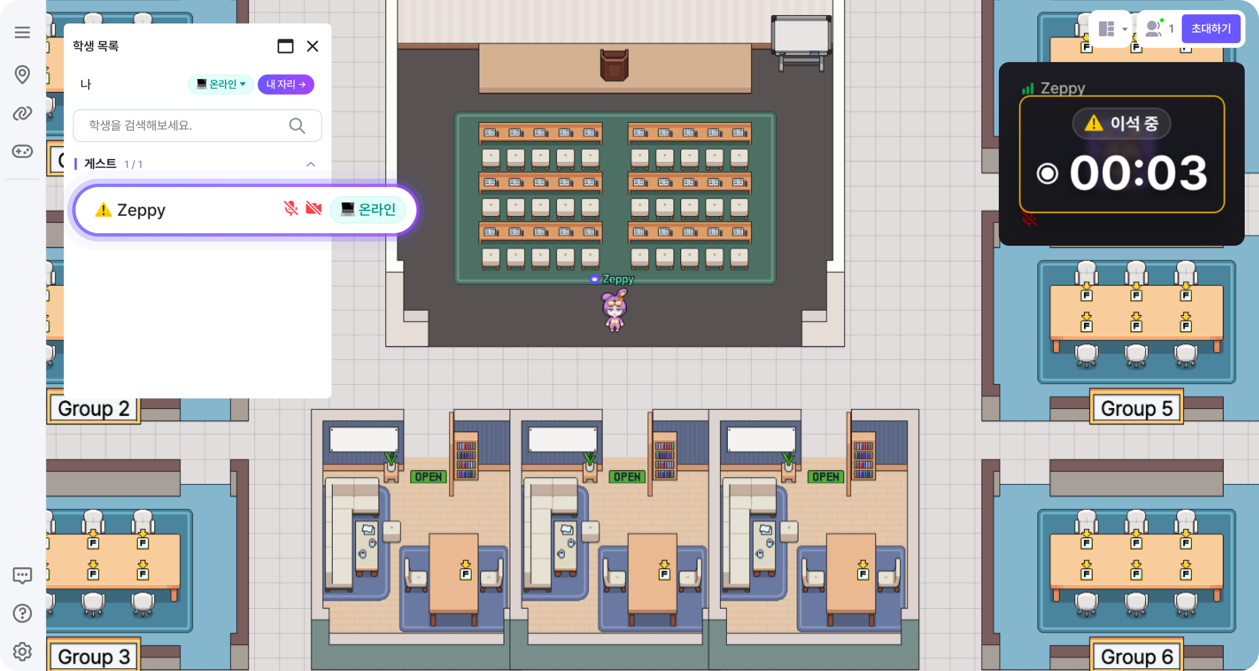Click the F marker on right meeting room table
The height and width of the screenshot is (671, 1259).
point(863,570)
